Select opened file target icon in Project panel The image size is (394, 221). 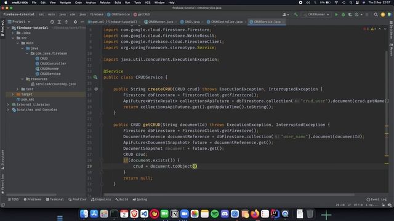tap(52, 22)
